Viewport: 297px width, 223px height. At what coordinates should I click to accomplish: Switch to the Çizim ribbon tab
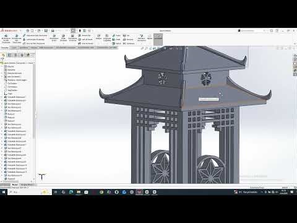coord(14,48)
